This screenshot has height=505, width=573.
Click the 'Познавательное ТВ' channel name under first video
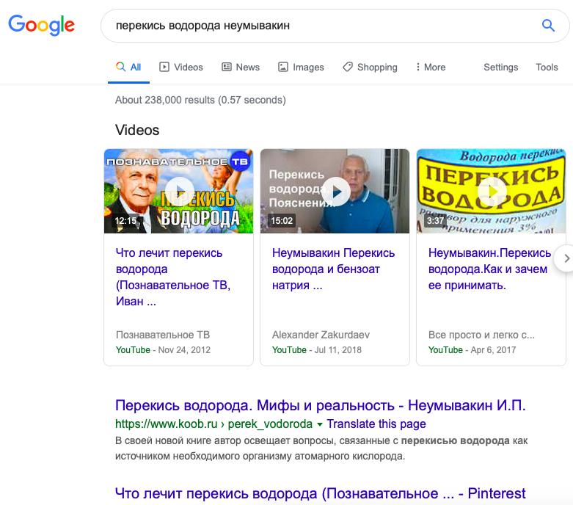[163, 335]
